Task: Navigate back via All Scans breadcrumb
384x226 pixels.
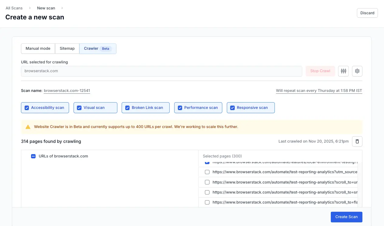Action: click(14, 8)
